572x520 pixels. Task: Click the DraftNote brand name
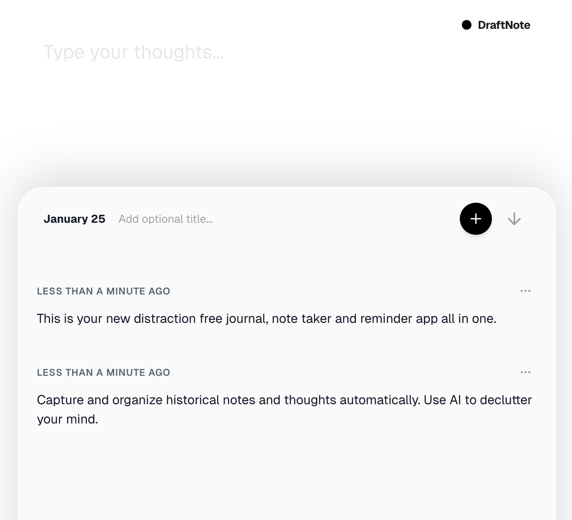click(x=504, y=25)
